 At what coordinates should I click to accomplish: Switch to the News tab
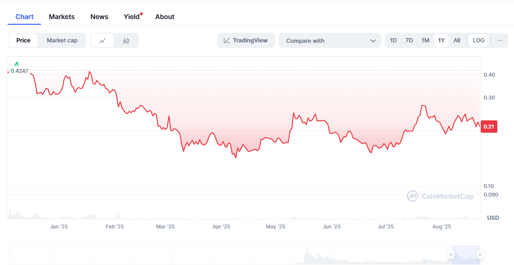(x=99, y=17)
